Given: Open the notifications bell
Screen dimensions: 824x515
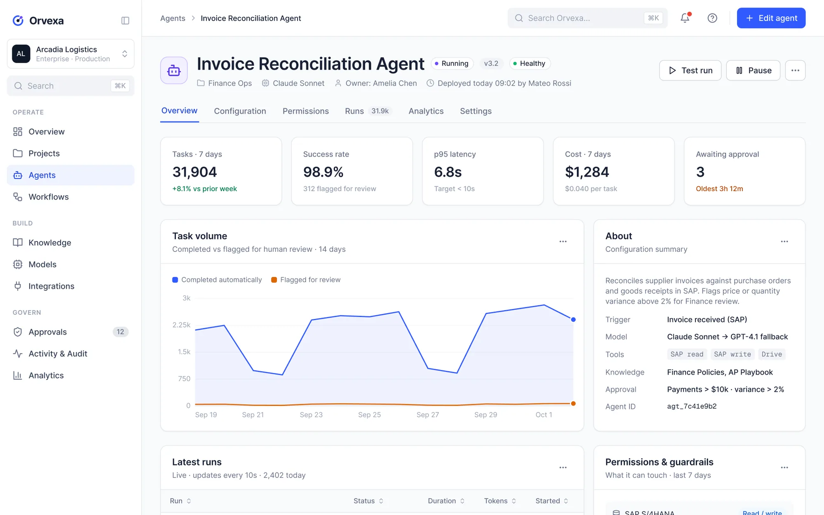Looking at the screenshot, I should click(x=685, y=18).
